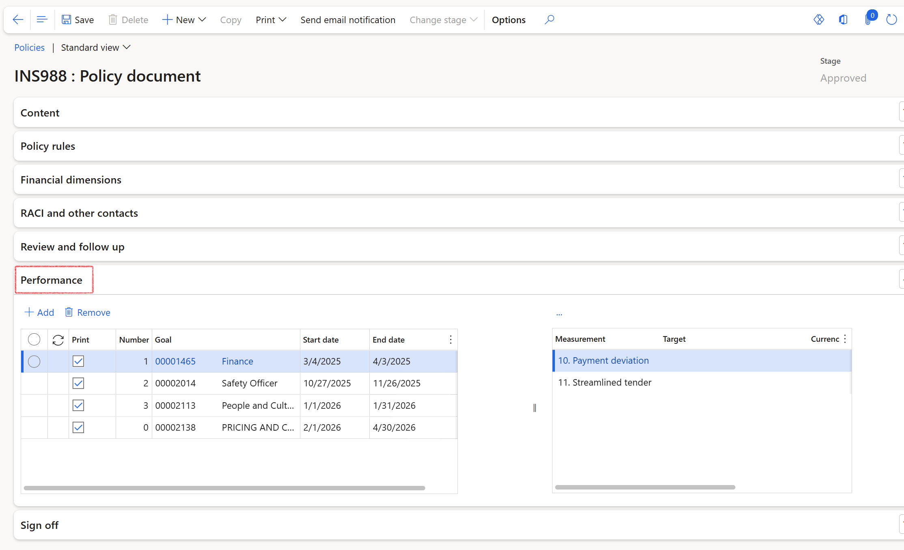904x550 pixels.
Task: Click the diamond personalization icon
Action: click(819, 19)
